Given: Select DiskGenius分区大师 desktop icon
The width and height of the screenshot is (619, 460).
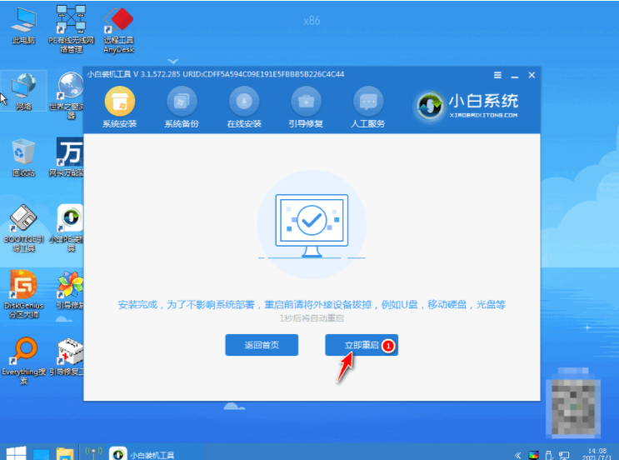Looking at the screenshot, I should 23,294.
